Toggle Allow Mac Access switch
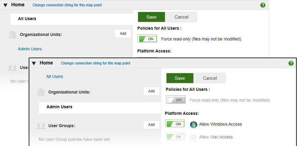Viewport: 297px width, 146px height. click(x=175, y=137)
